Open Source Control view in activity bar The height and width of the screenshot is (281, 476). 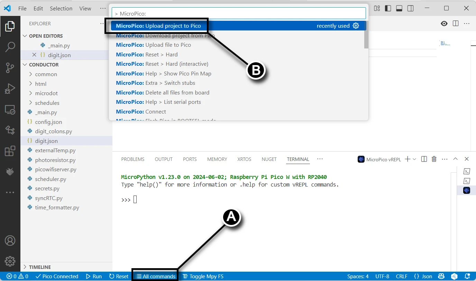click(10, 68)
